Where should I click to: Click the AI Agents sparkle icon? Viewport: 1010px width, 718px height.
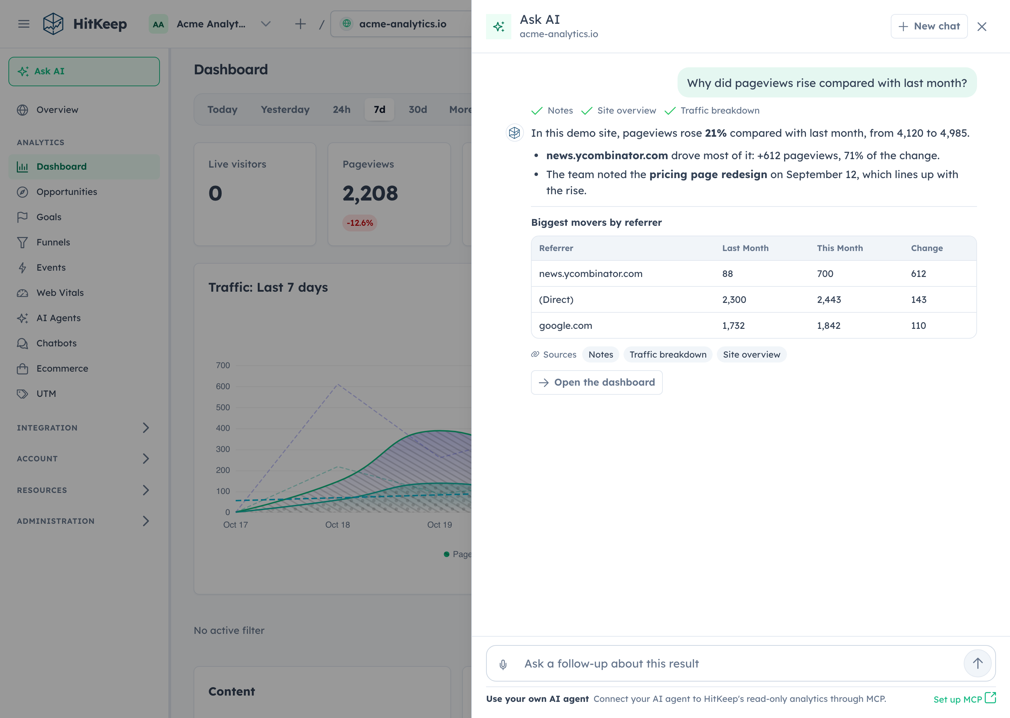click(22, 318)
